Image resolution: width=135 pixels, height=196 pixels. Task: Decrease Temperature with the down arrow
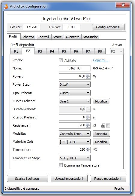click(88, 151)
